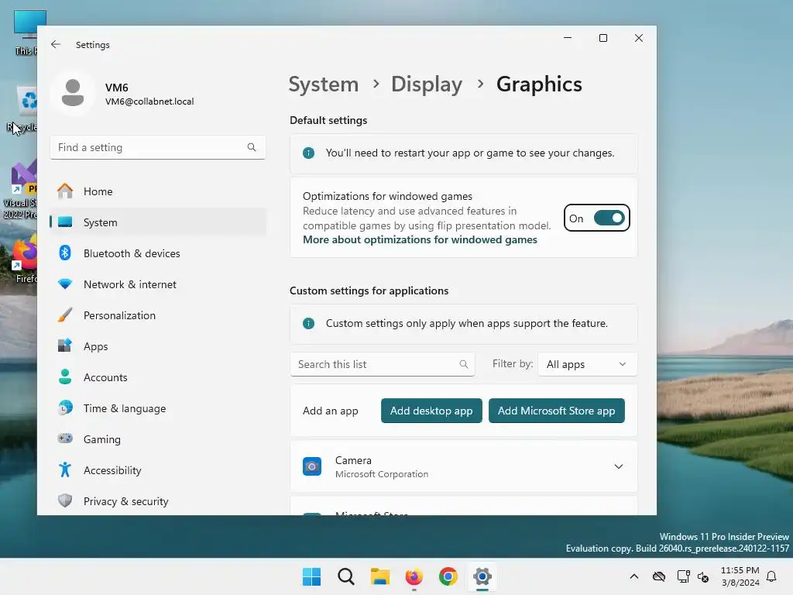
Task: Click the Accessibility figure icon
Action: coord(65,469)
